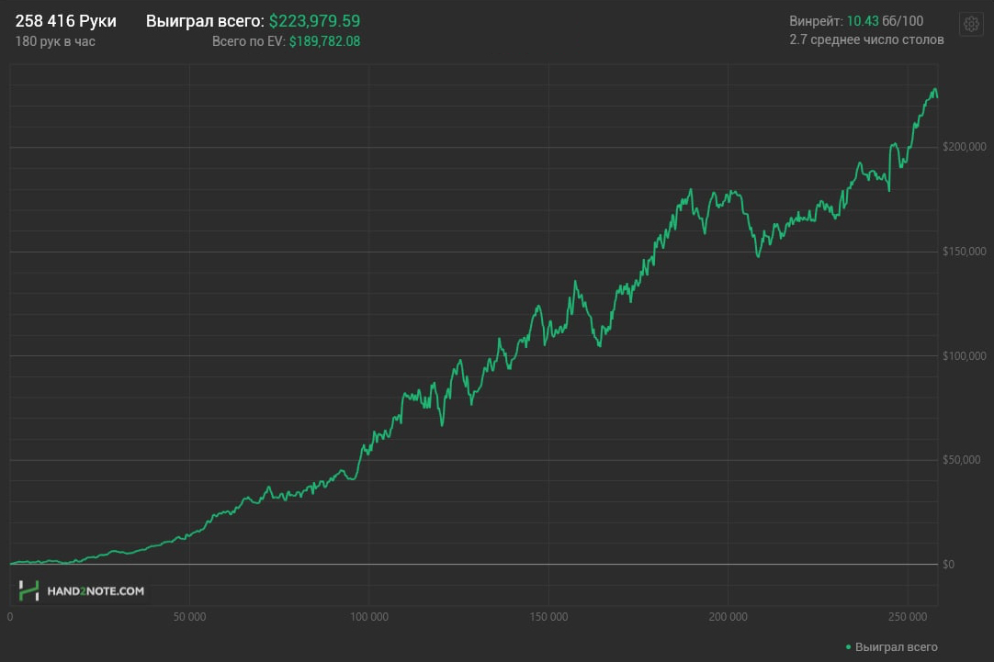Click the HAND2NOTE.COM watermark text
This screenshot has width=994, height=662.
click(96, 591)
